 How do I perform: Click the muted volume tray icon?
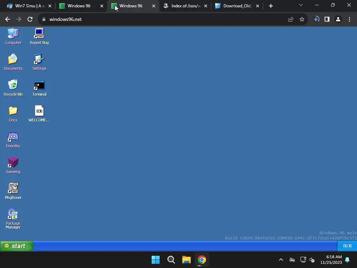(312, 260)
